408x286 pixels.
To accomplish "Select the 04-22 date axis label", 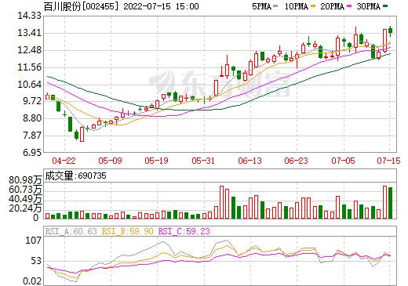I will click(64, 161).
